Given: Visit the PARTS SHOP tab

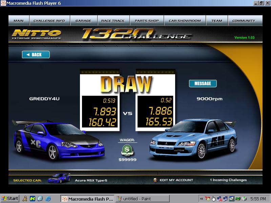Looking at the screenshot, I should click(x=147, y=21).
